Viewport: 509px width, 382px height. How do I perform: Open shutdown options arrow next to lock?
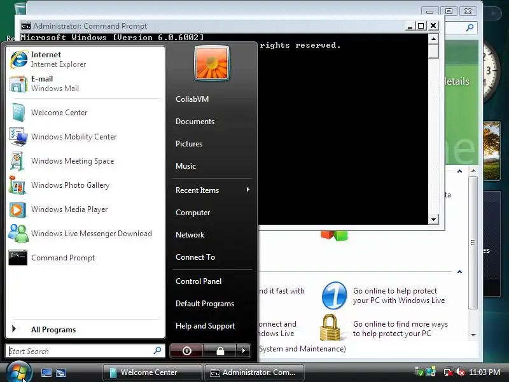(x=244, y=351)
